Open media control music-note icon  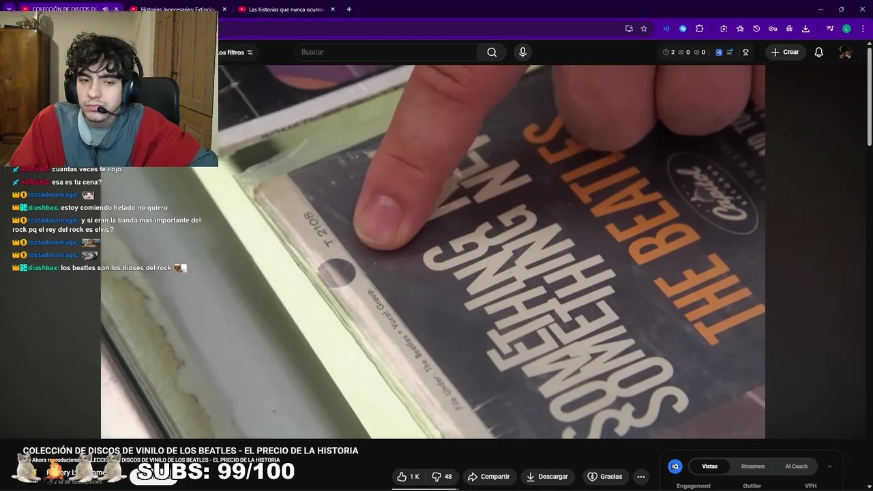coord(830,29)
